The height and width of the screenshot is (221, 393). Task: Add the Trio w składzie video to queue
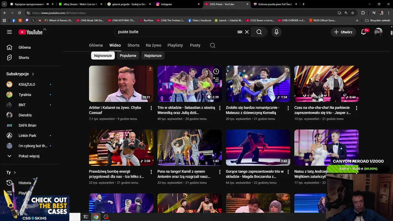(216, 80)
